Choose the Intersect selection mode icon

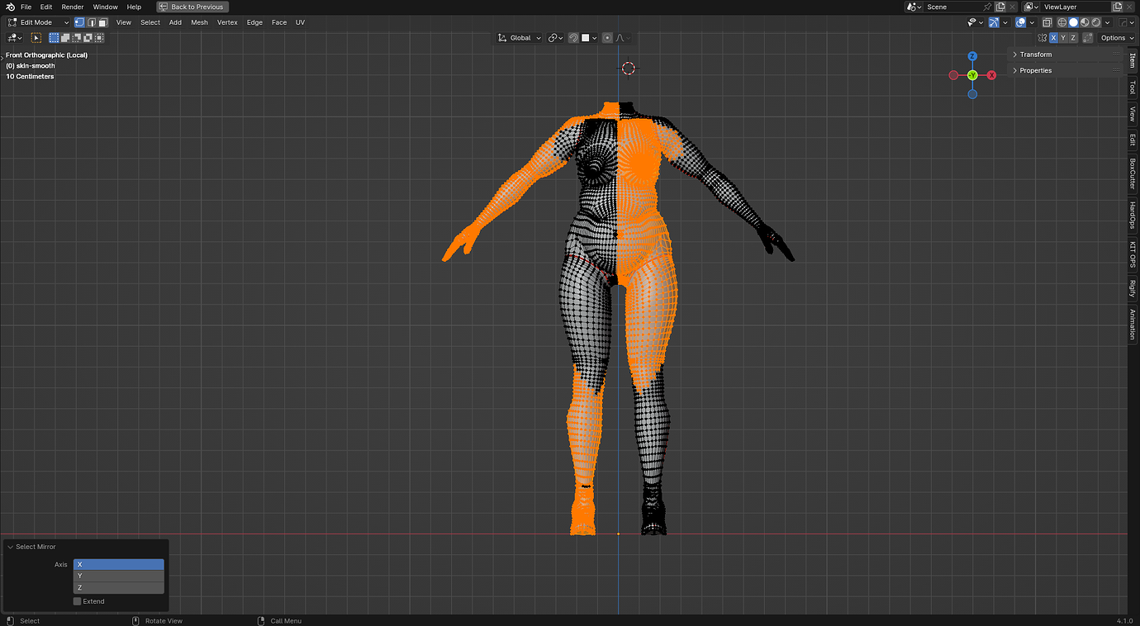pyautogui.click(x=99, y=37)
